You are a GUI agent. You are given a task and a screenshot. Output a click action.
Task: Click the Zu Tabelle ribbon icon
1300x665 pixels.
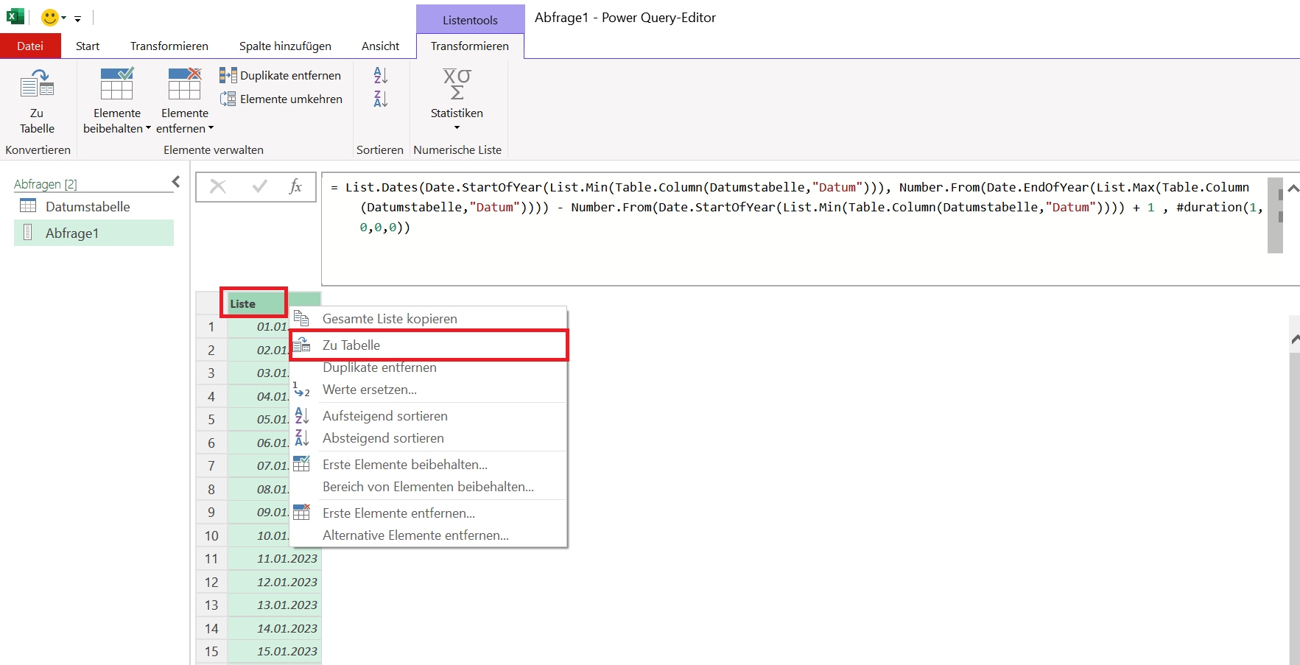pos(37,85)
